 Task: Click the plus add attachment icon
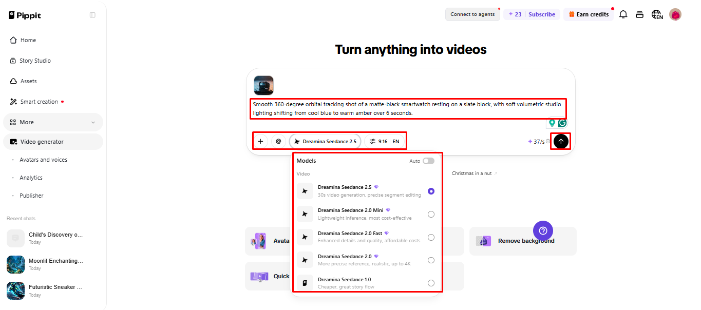click(260, 141)
